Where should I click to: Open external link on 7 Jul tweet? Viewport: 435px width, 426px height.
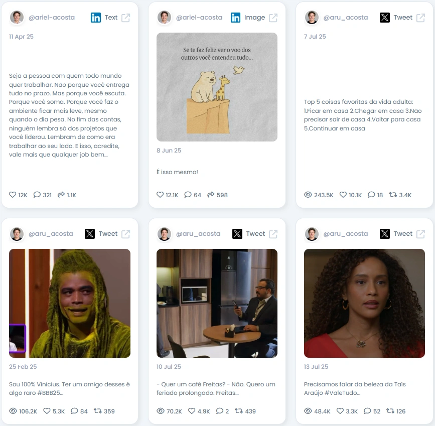click(420, 18)
